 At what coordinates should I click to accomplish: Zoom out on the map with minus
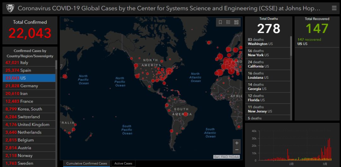(237, 150)
